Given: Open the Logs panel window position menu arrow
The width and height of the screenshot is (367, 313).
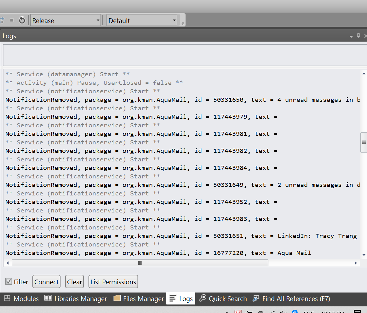Looking at the screenshot, I should click(351, 37).
